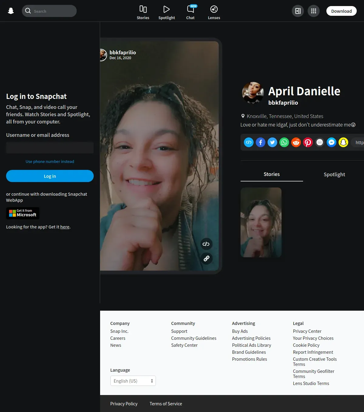
Task: Share profile on WhatsApp
Action: pos(284,142)
